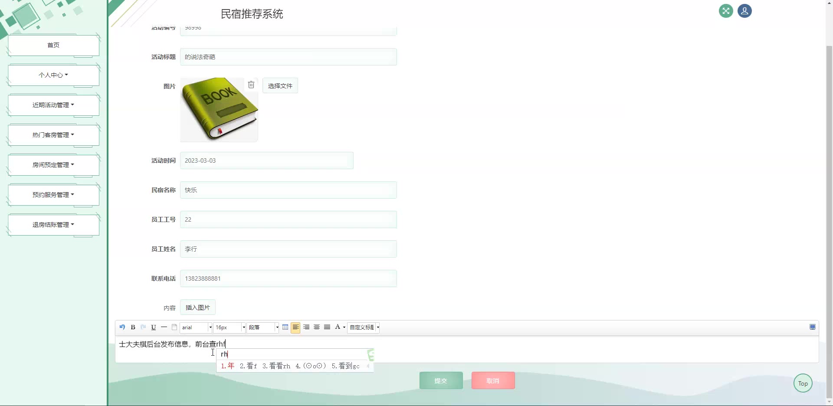The height and width of the screenshot is (406, 833).
Task: Expand the 个人中心 menu
Action: (53, 75)
